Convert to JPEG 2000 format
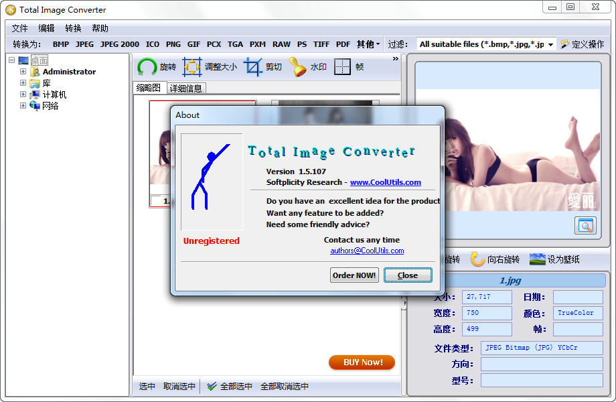The width and height of the screenshot is (616, 402). click(x=119, y=44)
